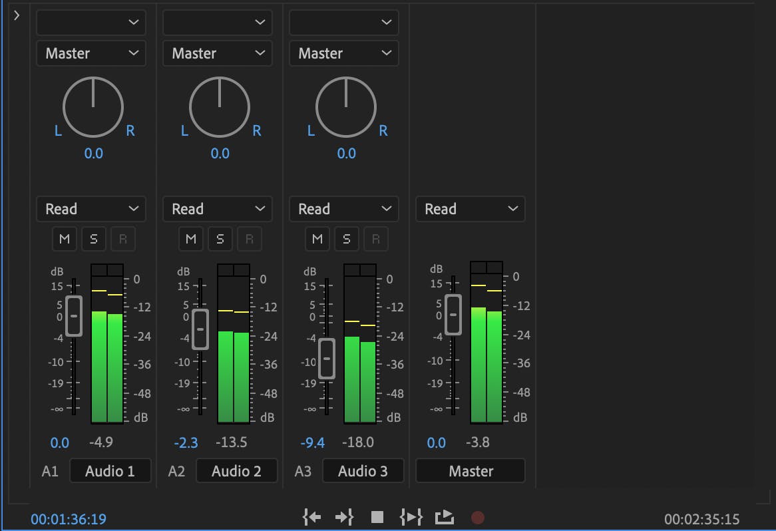Enable Audio 3 for recording (R)
The height and width of the screenshot is (531, 776).
[375, 239]
